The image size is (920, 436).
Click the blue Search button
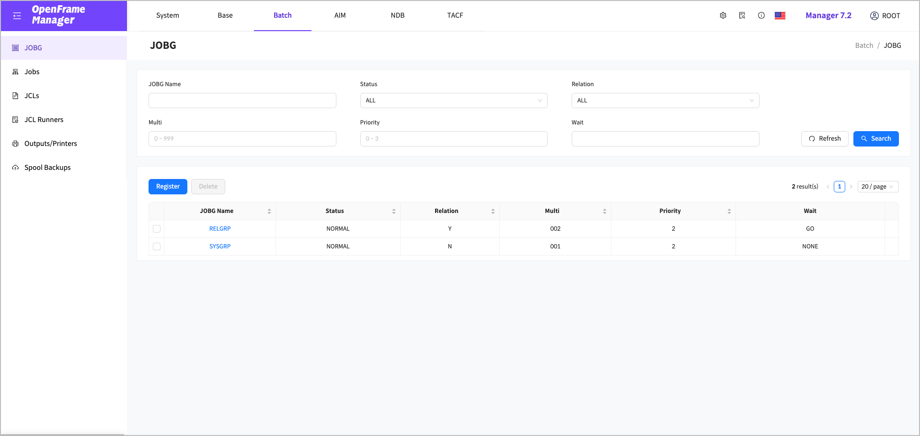[x=876, y=139]
